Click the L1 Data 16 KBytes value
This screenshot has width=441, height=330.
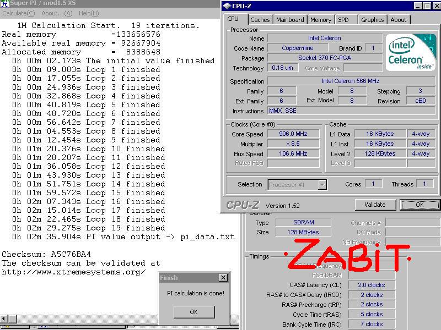pos(380,134)
